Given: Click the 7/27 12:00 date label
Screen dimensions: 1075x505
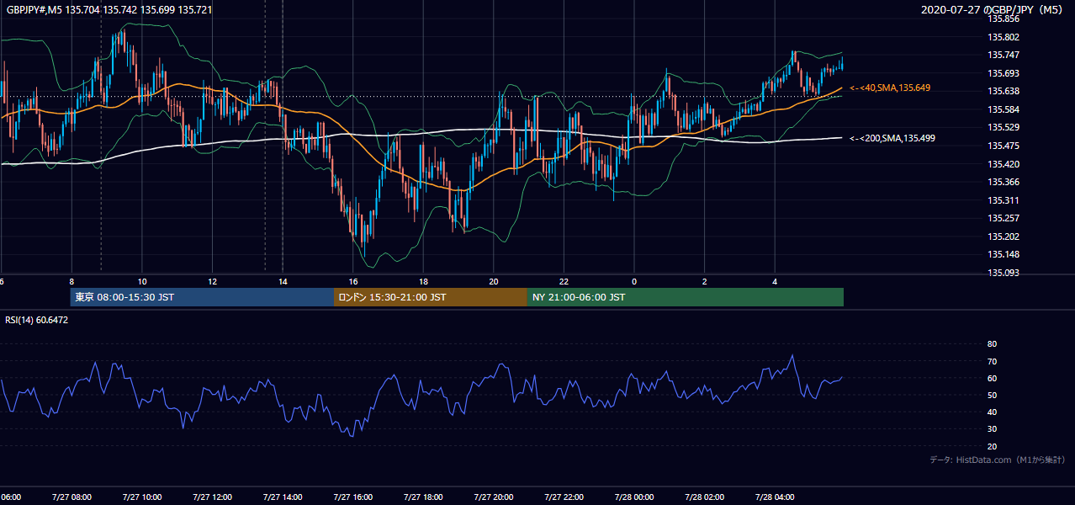Looking at the screenshot, I should (212, 497).
